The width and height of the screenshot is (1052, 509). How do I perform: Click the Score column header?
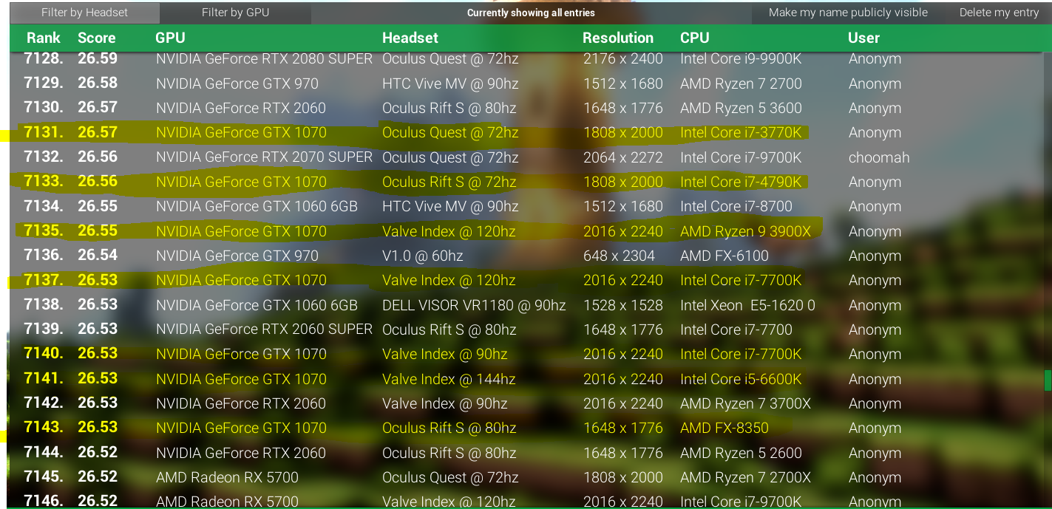point(97,38)
